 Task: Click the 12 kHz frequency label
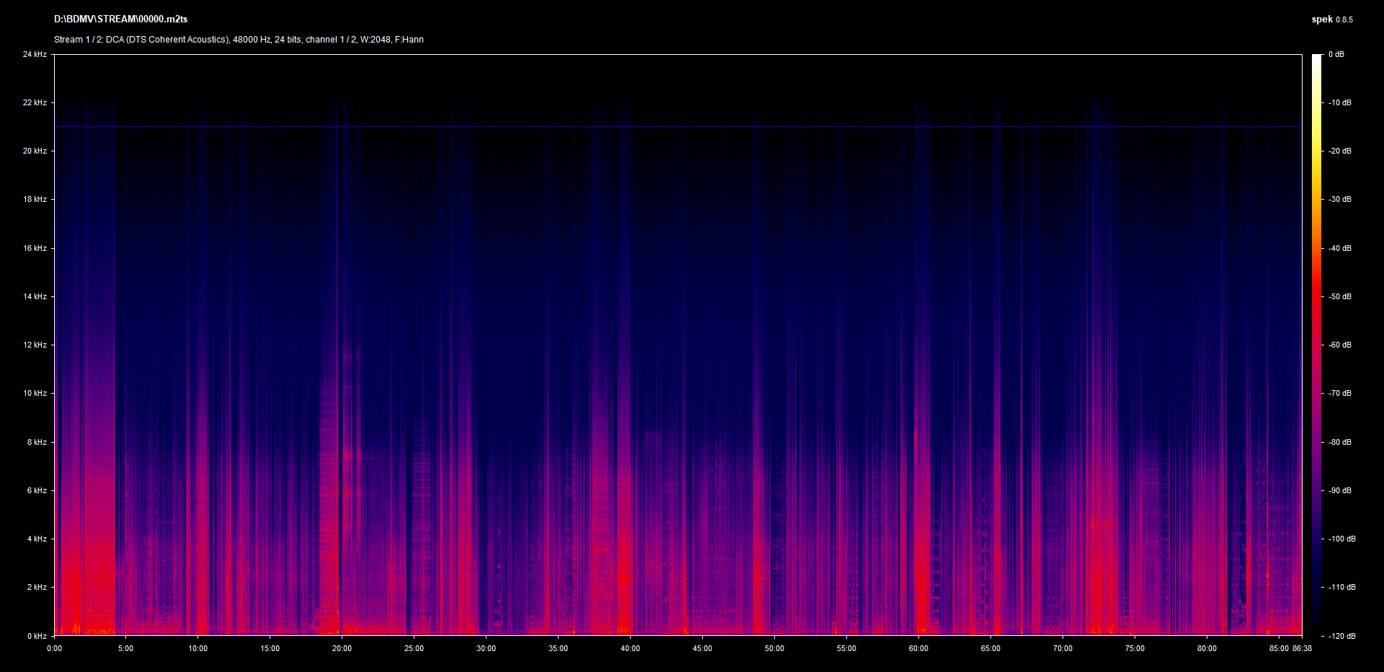[x=35, y=345]
